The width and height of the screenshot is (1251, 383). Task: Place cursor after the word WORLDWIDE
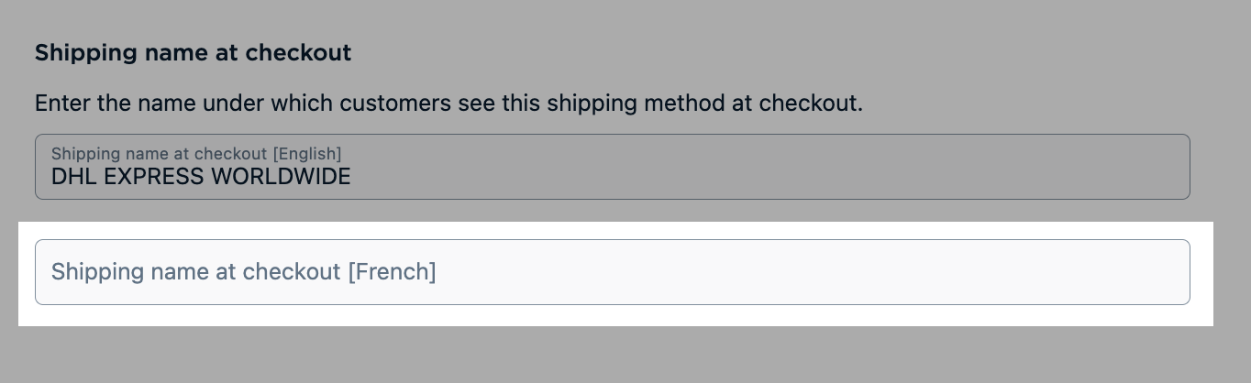[x=352, y=177]
